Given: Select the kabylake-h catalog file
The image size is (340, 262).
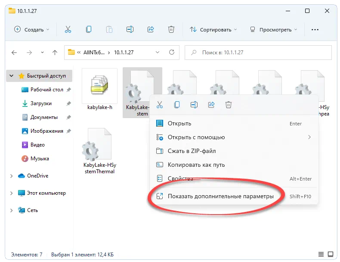Looking at the screenshot, I should tap(100, 90).
